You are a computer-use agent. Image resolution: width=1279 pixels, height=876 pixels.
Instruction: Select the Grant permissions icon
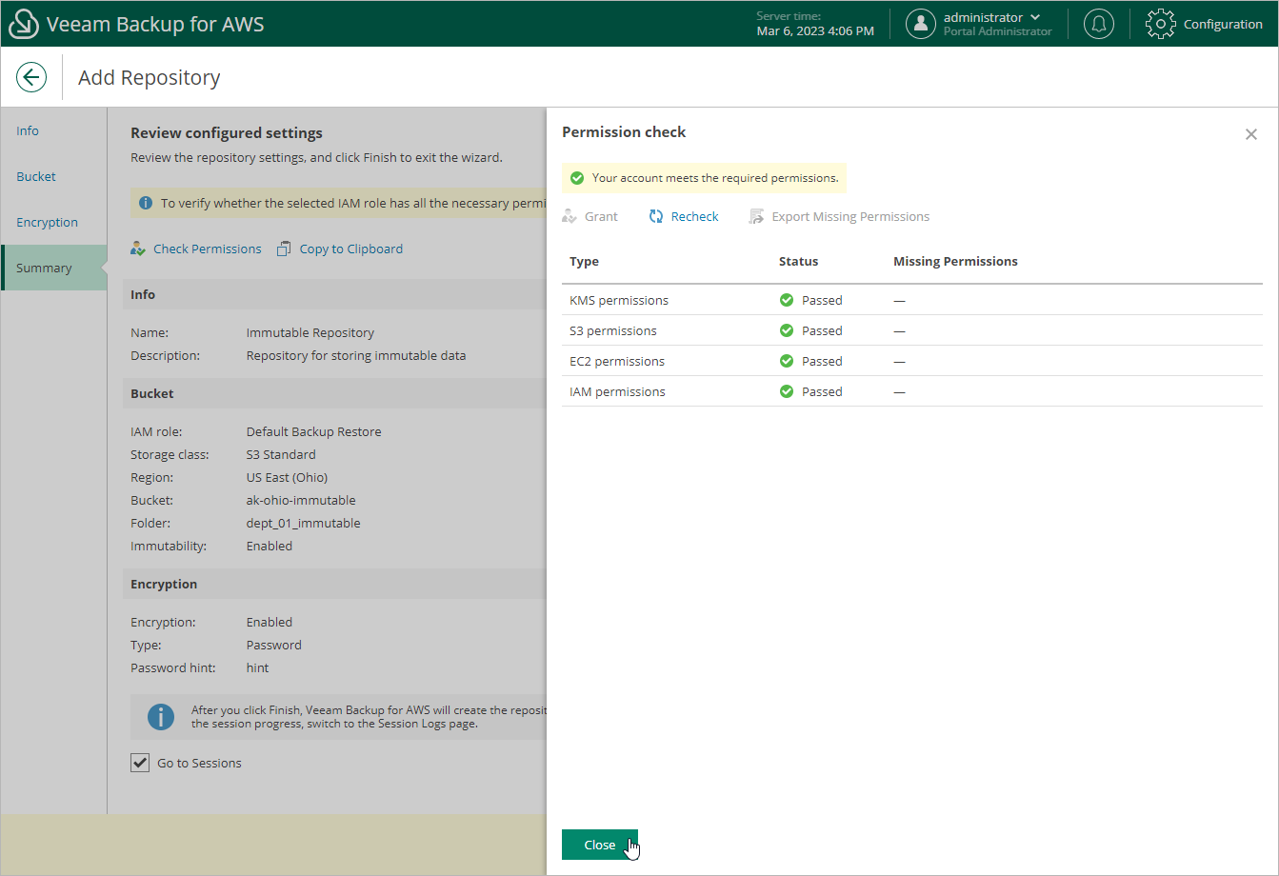pos(570,216)
